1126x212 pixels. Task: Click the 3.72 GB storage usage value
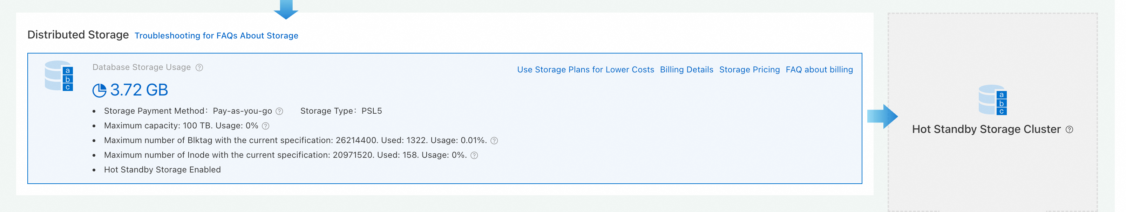pyautogui.click(x=139, y=90)
